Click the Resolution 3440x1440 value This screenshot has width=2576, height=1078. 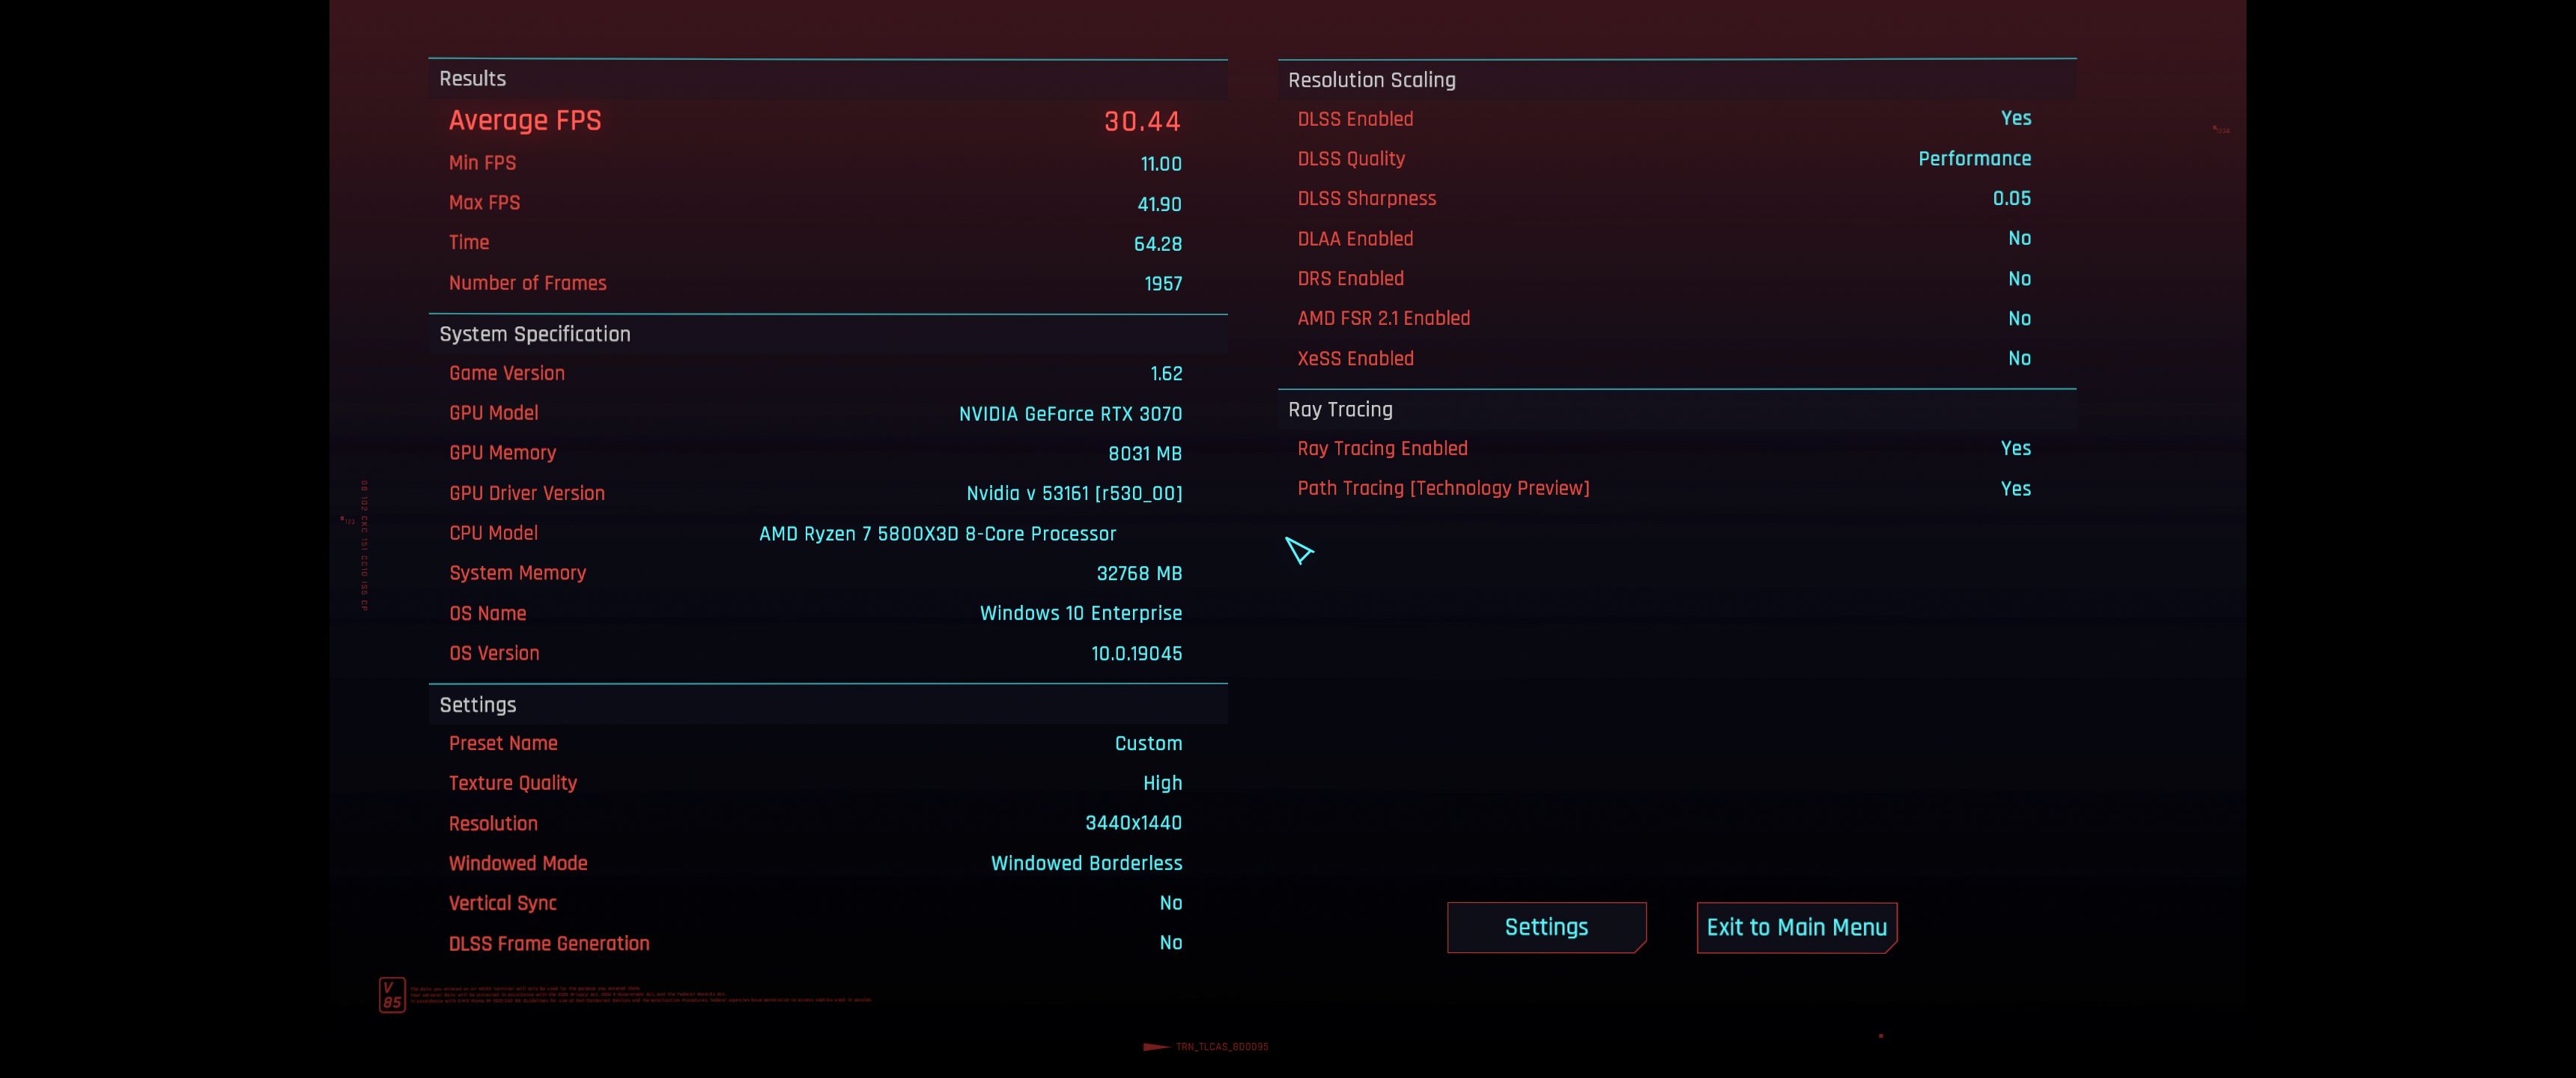click(x=1132, y=823)
